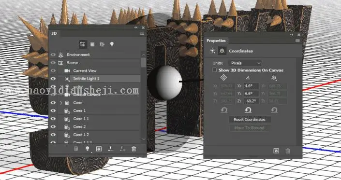Click the move position icon above coordinates
The height and width of the screenshot is (180, 341).
223,77
